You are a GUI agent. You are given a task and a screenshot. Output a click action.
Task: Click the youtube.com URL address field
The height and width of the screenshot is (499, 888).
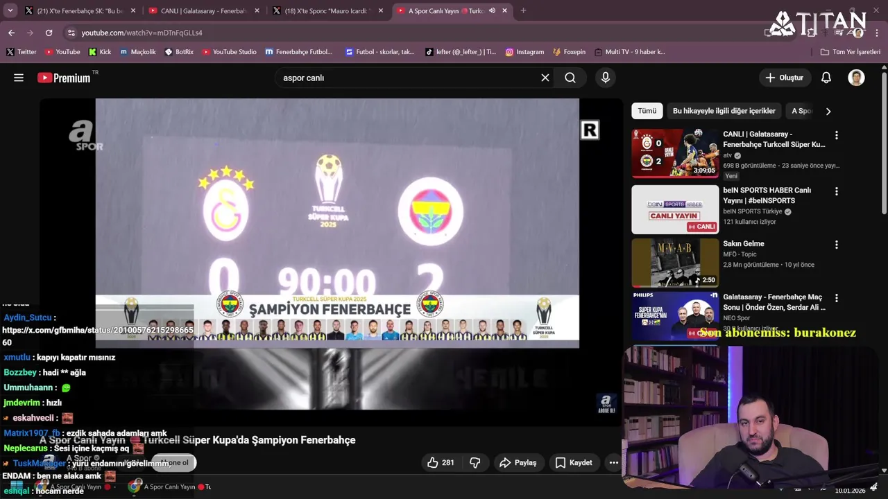click(x=142, y=33)
